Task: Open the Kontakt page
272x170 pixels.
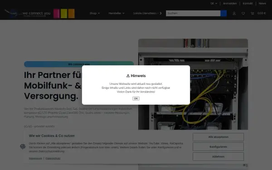Action: coord(248,4)
